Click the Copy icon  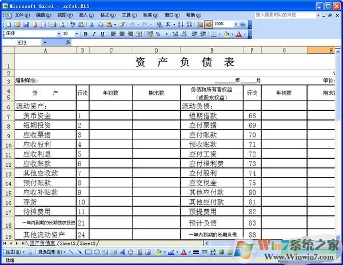coord(100,25)
